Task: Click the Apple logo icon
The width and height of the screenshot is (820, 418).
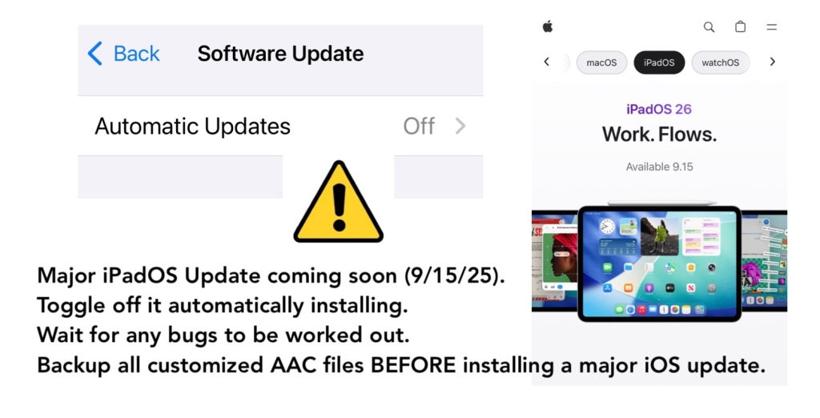Action: point(548,26)
